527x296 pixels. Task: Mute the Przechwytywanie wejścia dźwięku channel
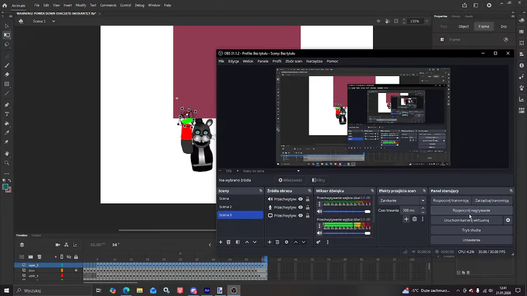tap(320, 211)
